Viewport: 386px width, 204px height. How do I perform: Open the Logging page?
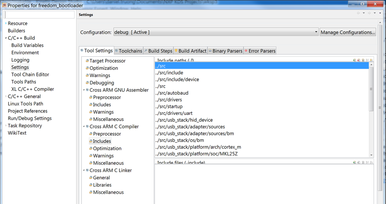click(20, 60)
